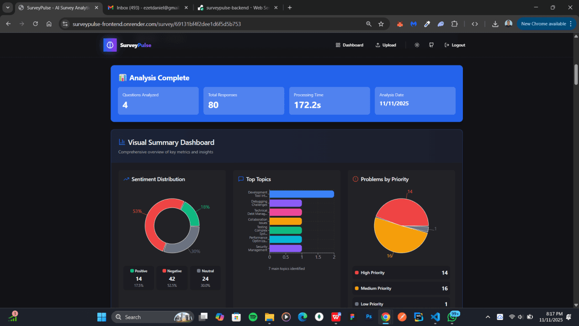Open File Explorer from the taskbar

[269, 317]
